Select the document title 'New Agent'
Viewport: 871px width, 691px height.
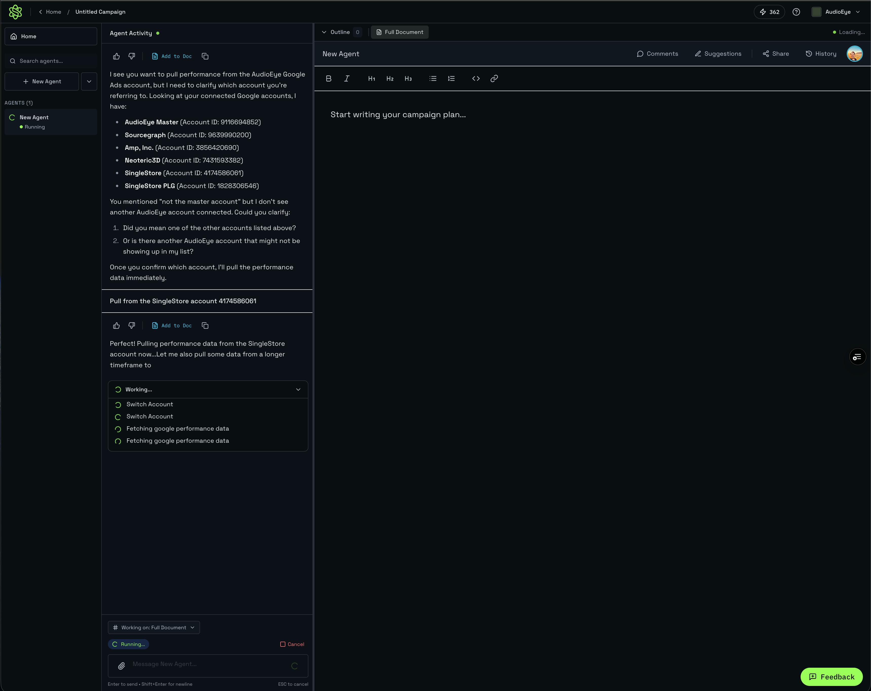[341, 54]
